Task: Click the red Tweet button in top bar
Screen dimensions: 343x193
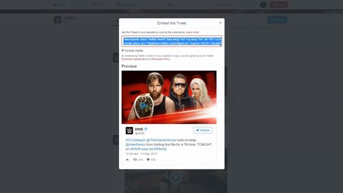Action: pos(279,5)
